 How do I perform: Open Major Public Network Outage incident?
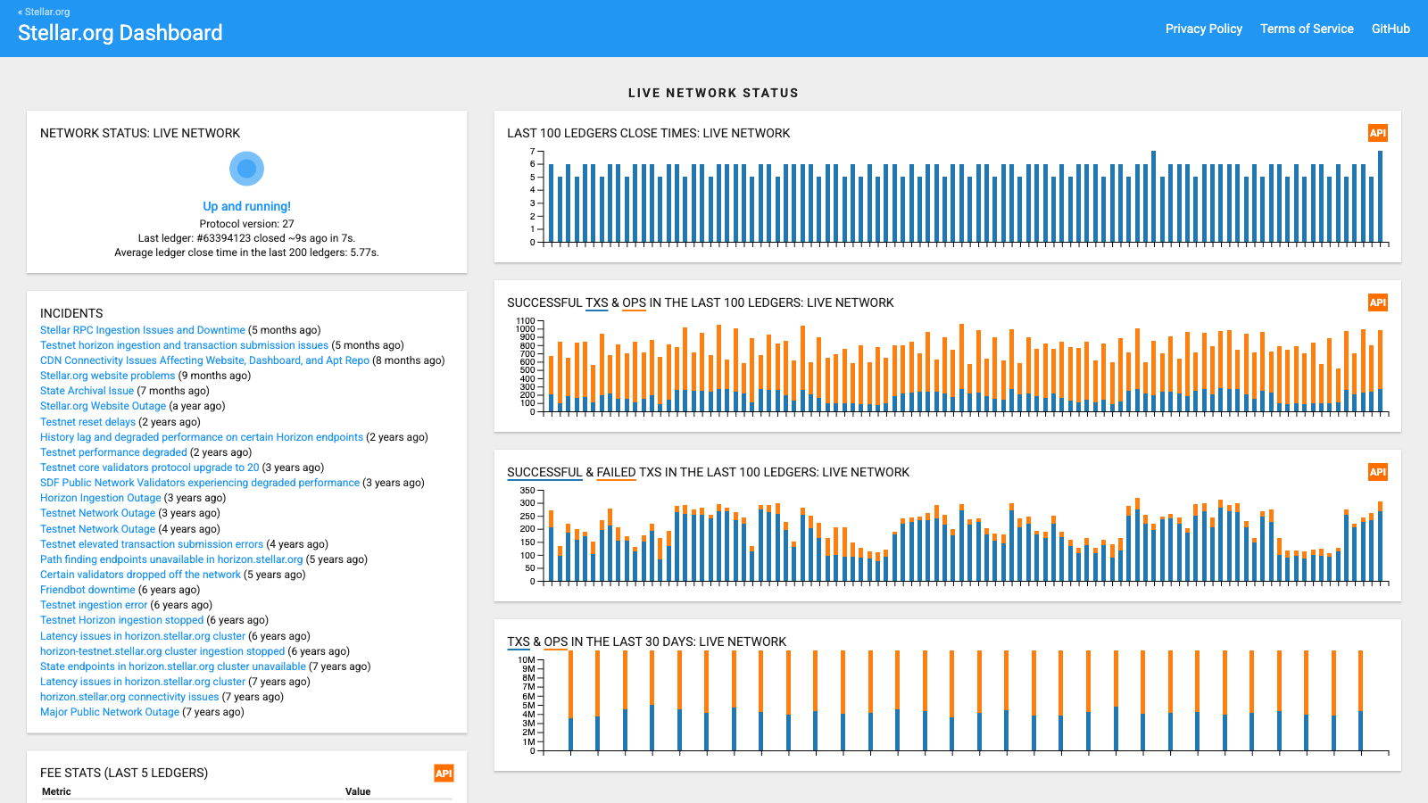point(110,712)
